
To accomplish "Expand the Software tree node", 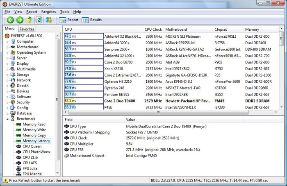I will pos(8,97).
